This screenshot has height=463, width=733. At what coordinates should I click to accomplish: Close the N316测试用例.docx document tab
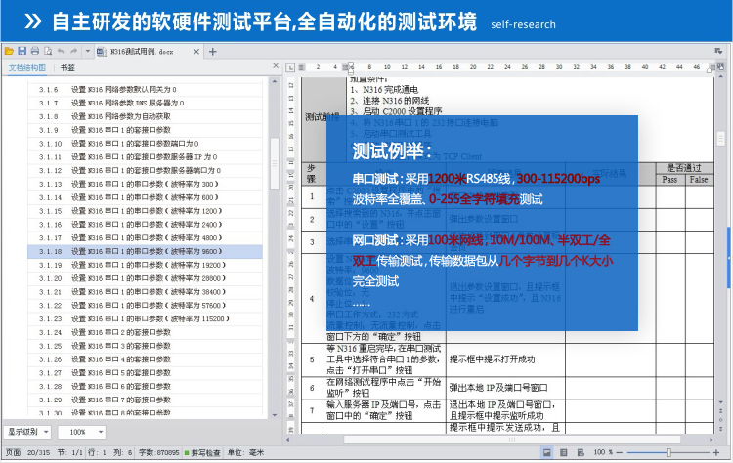click(x=198, y=51)
